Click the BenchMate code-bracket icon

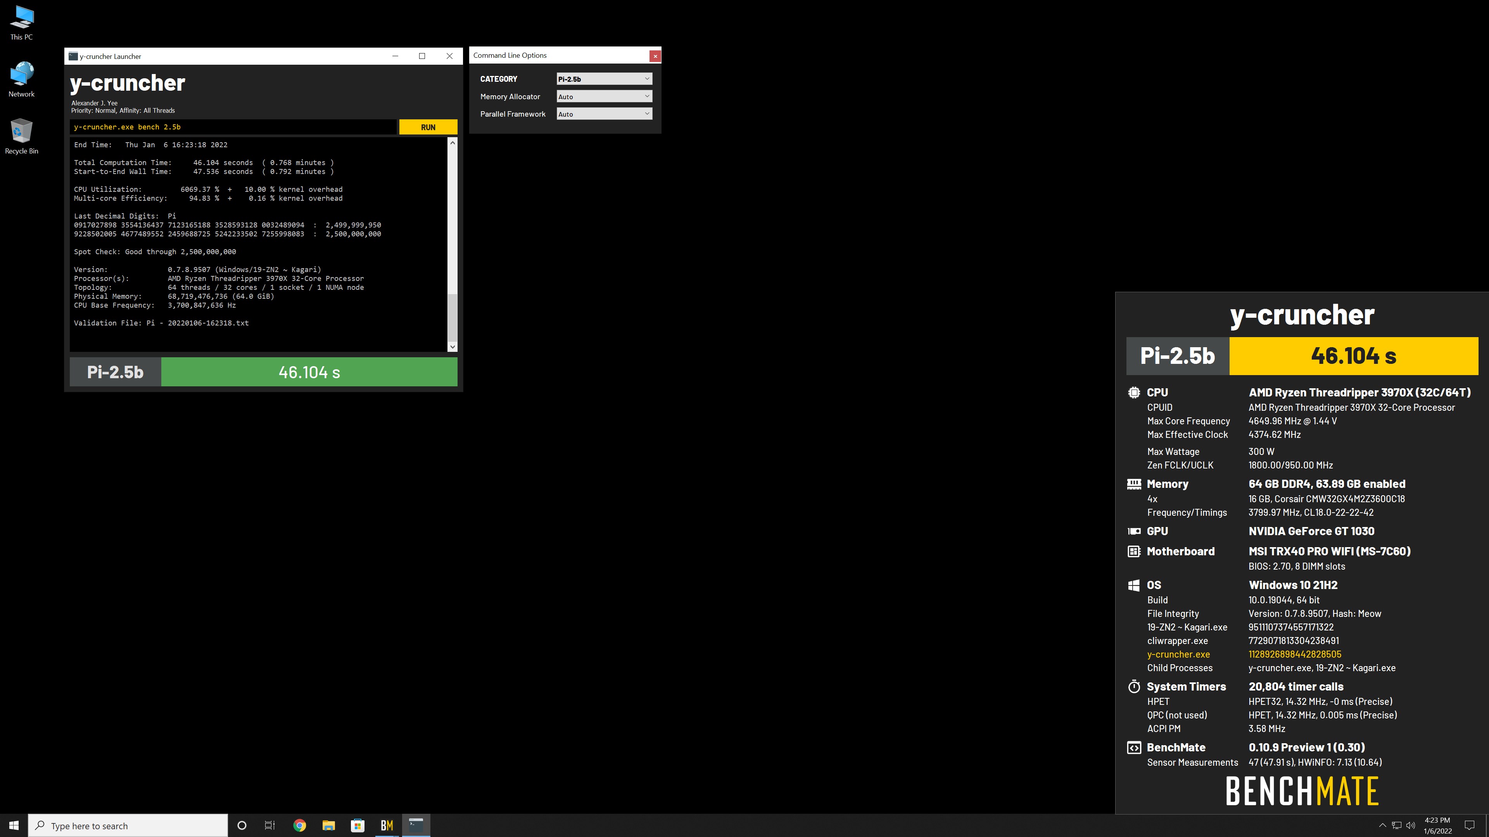[x=1133, y=748]
